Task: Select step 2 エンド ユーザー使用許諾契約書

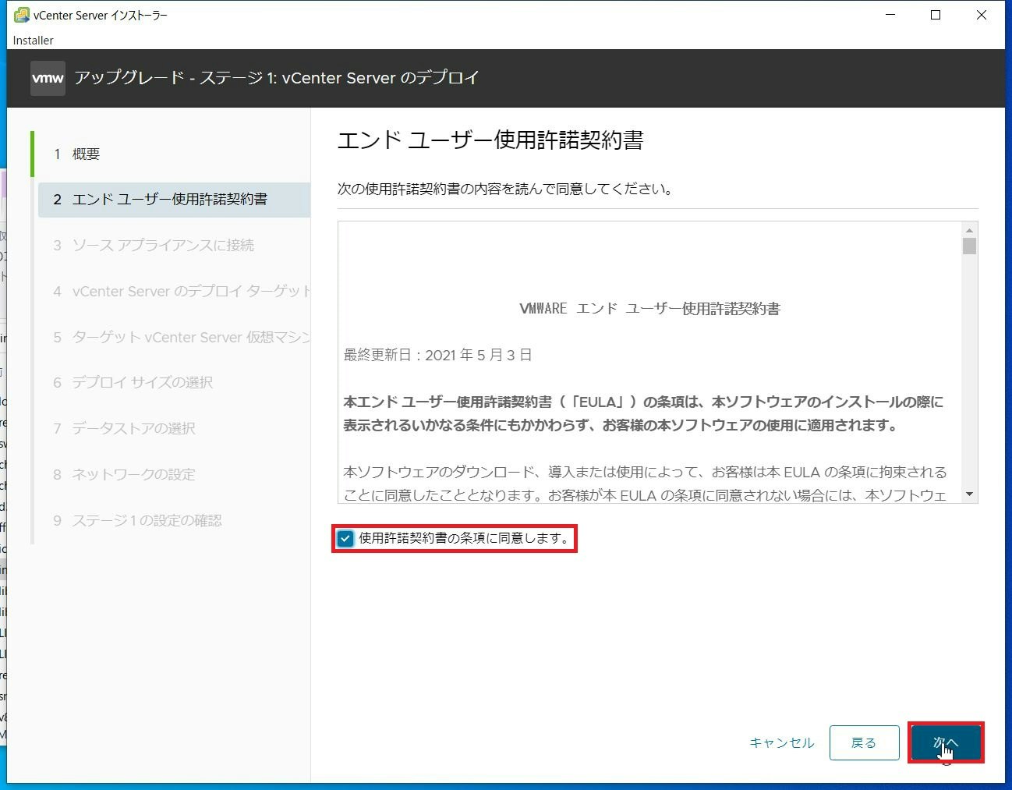Action: 174,200
